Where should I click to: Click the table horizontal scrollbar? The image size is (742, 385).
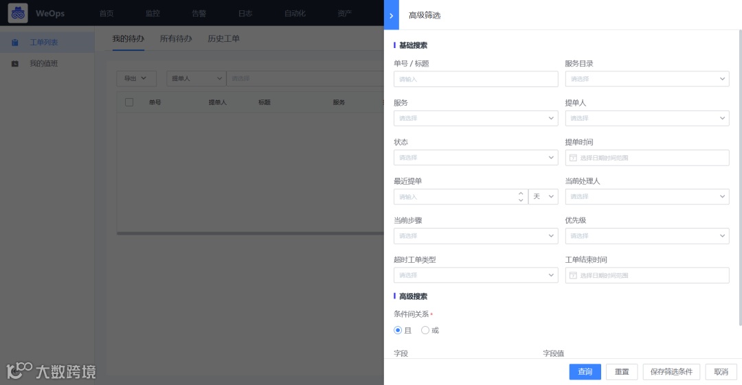[250, 233]
